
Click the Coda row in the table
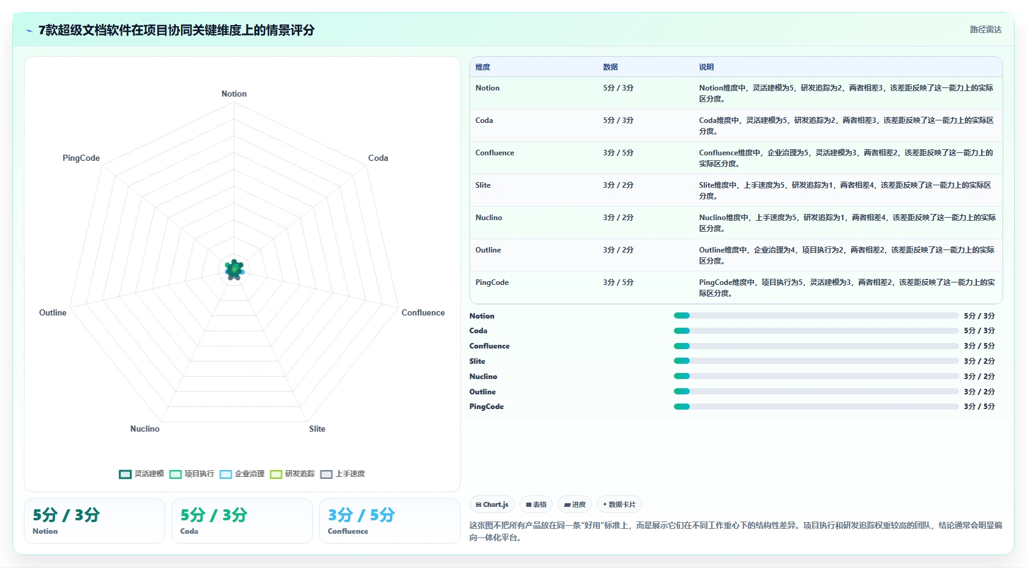[736, 125]
